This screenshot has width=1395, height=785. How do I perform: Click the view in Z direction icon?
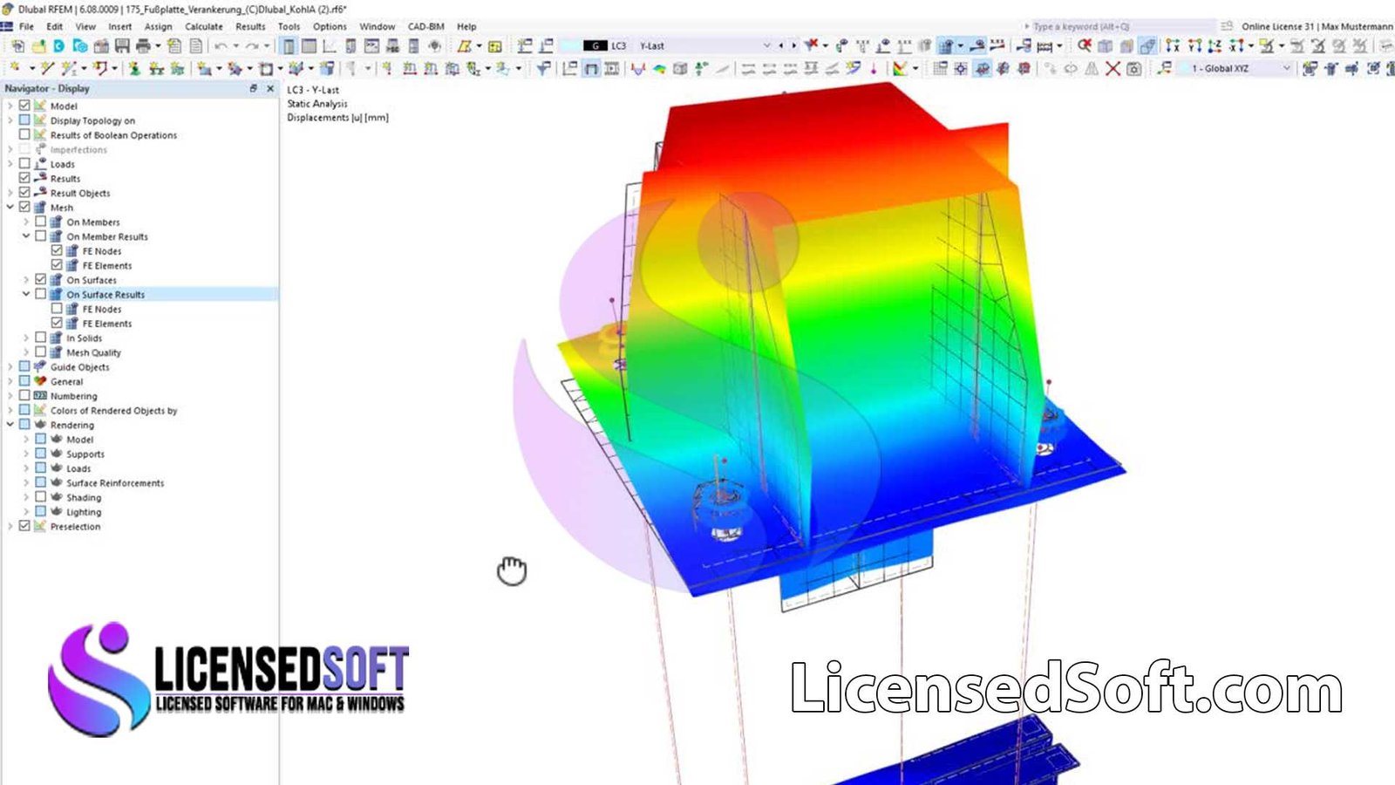(x=1215, y=45)
